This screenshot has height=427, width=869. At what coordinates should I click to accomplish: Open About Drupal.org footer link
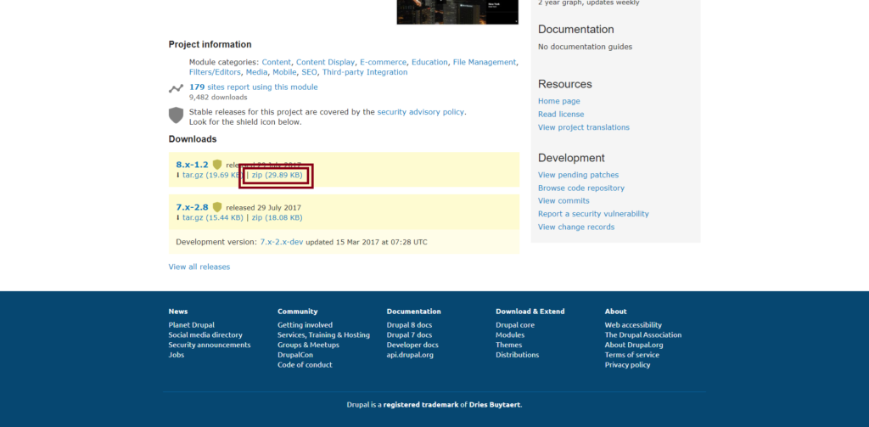tap(633, 345)
